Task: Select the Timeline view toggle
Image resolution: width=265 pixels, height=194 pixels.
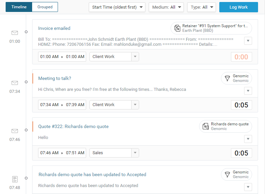Action: (18, 7)
